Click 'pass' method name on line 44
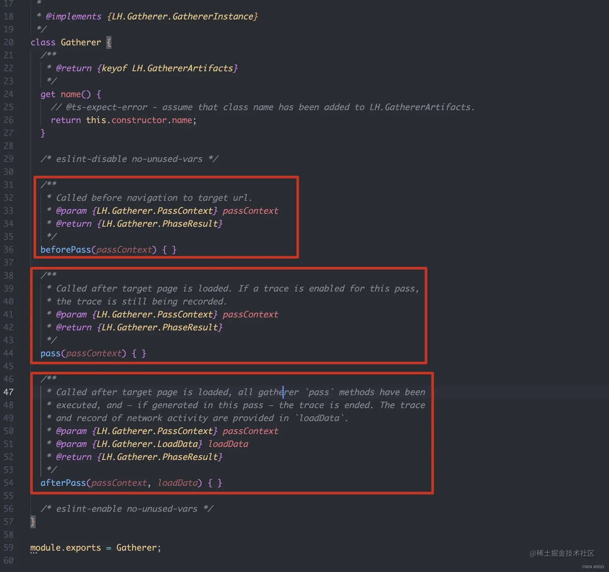 click(x=50, y=353)
